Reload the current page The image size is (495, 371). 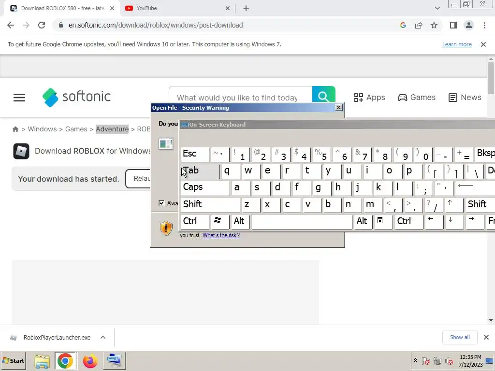(42, 25)
